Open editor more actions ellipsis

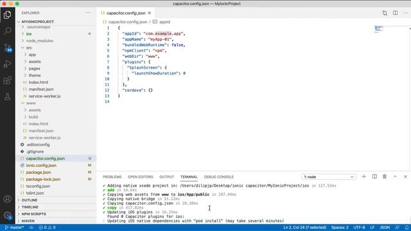405,13
